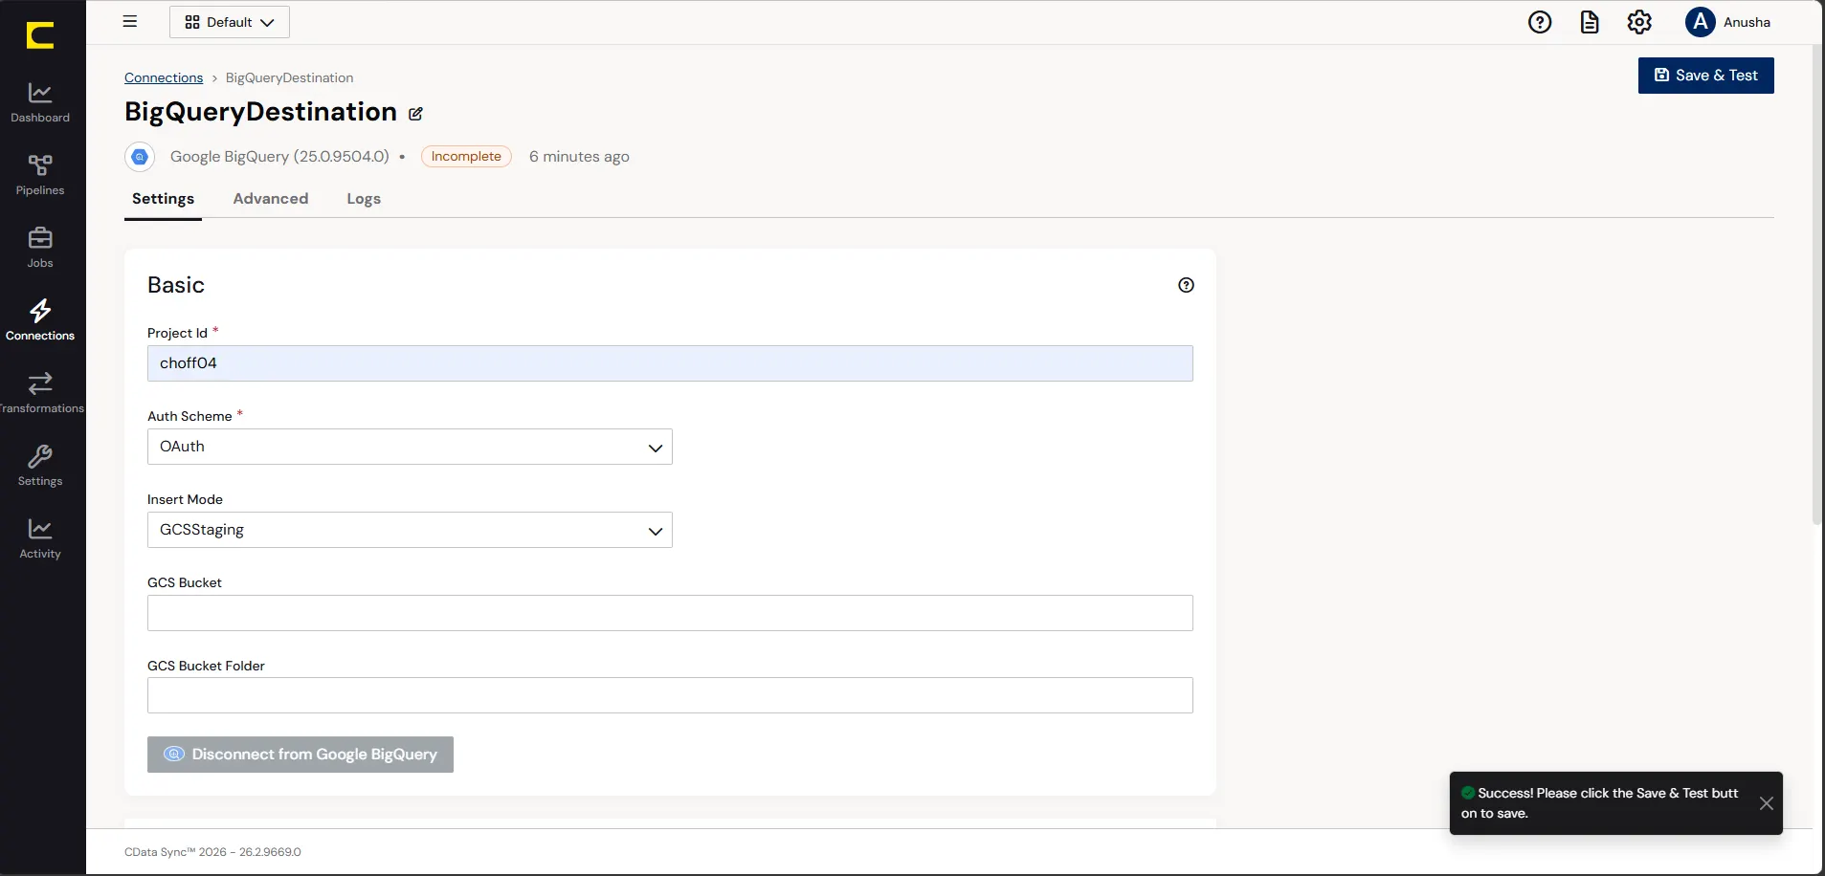This screenshot has width=1825, height=876.
Task: Open Transformations in the sidebar
Action: 40,394
